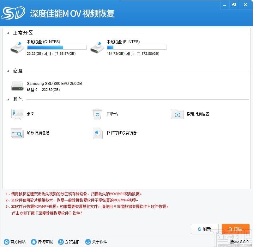Restore down the application window
Image resolution: width=253 pixels, height=247 pixels.
click(234, 5)
